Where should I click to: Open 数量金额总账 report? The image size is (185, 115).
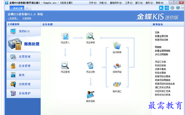161,36
